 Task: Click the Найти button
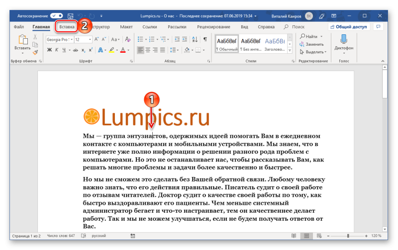click(x=309, y=36)
